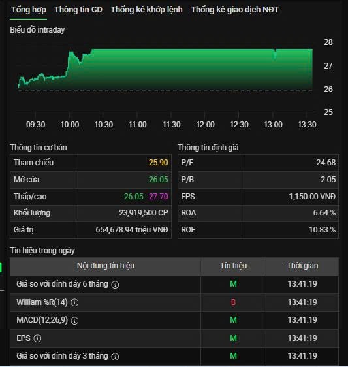Open info icon for 3-month peak/trough signal

coord(115,357)
